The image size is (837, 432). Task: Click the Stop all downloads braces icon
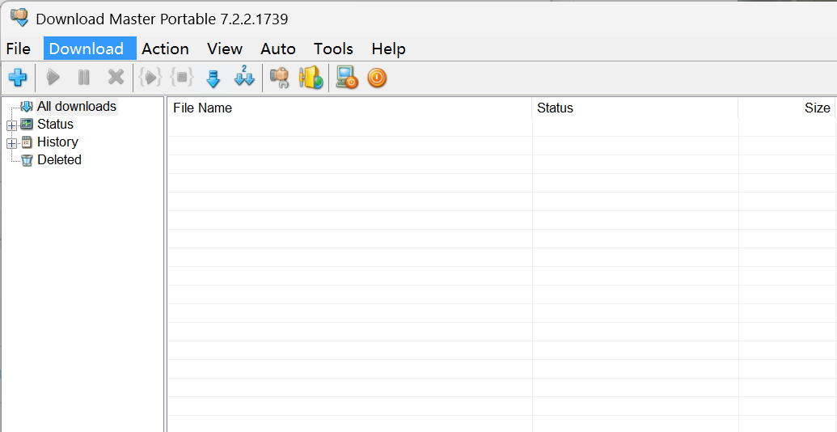pos(182,78)
